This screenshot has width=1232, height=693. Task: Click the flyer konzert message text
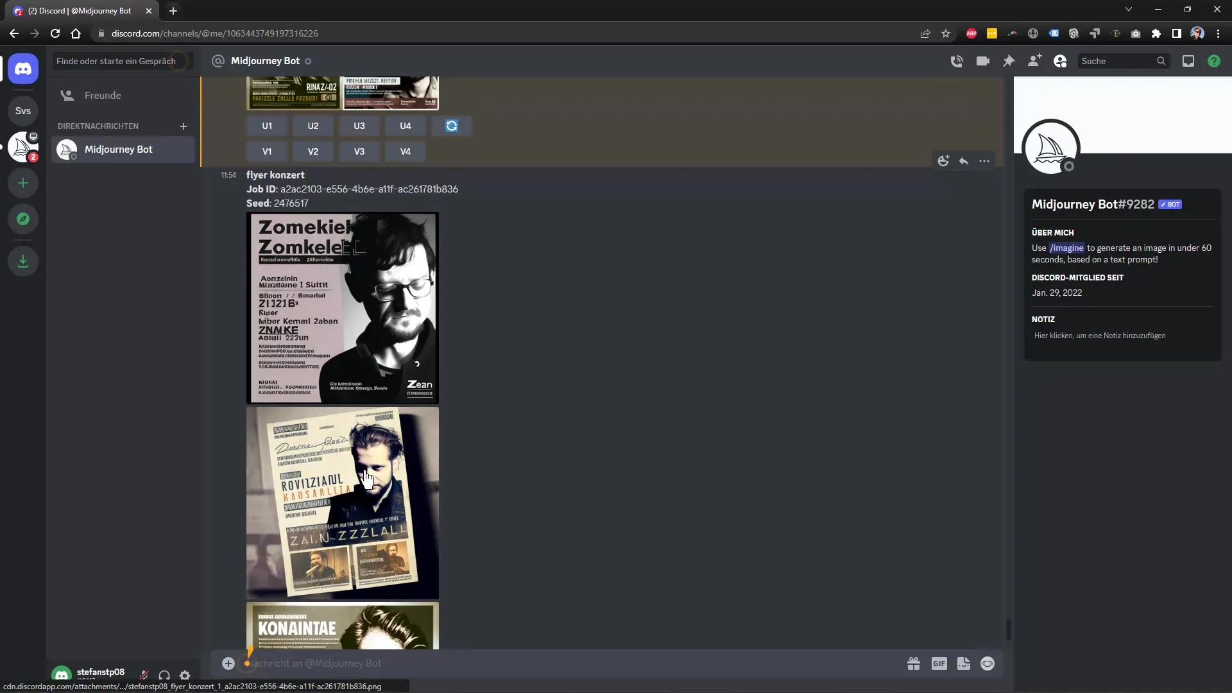coord(275,175)
